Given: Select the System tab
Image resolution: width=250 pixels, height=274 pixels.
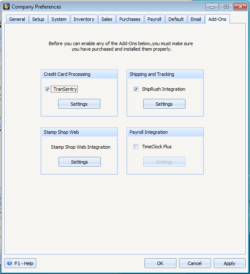Looking at the screenshot, I should coord(59,19).
